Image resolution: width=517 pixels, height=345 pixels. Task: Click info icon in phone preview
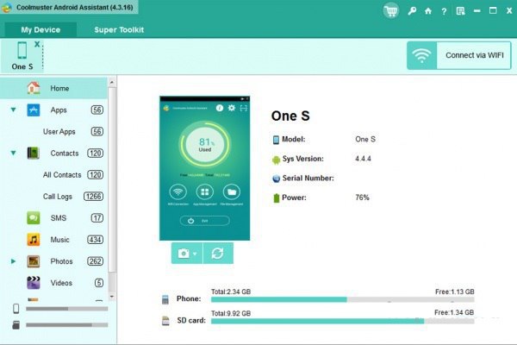coord(219,108)
